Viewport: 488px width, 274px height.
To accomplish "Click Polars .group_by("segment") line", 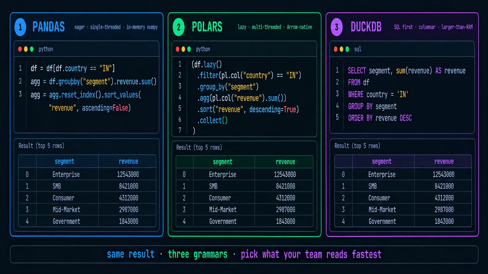I will [x=228, y=87].
